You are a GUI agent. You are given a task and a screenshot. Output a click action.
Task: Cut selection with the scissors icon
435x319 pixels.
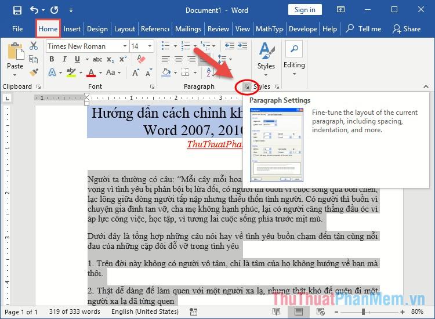(34, 46)
